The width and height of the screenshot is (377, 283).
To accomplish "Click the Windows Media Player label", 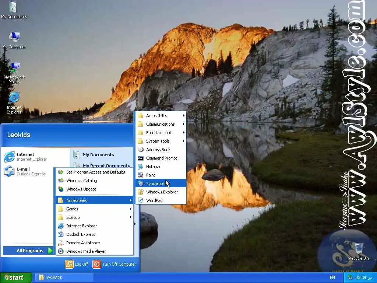I will [x=86, y=251].
